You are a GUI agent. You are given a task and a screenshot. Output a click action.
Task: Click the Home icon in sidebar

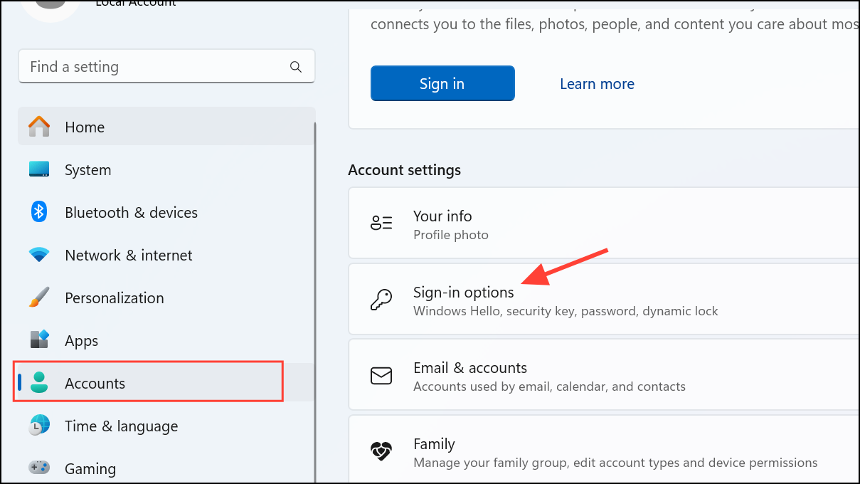coord(39,127)
